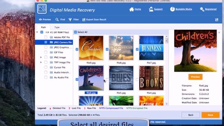Screen dimensions: 224x126
Task: Open Home via the house icon
Action: [x=132, y=9]
